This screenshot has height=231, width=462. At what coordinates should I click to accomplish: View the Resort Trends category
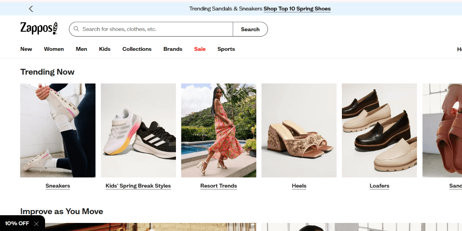click(218, 186)
